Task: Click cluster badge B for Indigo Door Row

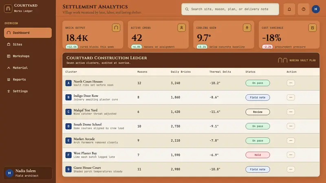Action: [x=68, y=97]
